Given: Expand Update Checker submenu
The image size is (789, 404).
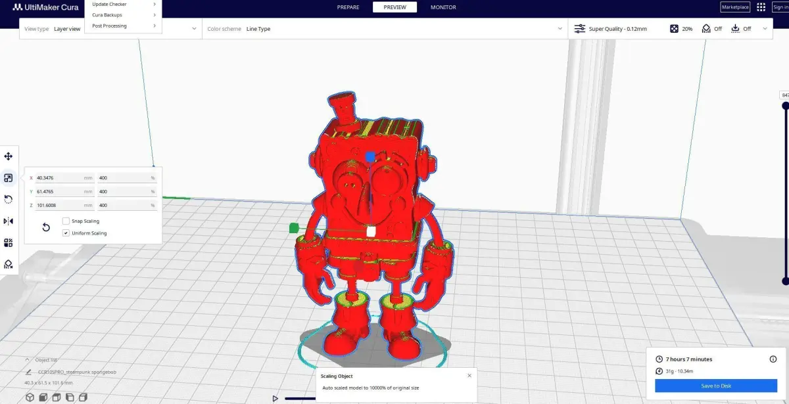Looking at the screenshot, I should pyautogui.click(x=124, y=4).
